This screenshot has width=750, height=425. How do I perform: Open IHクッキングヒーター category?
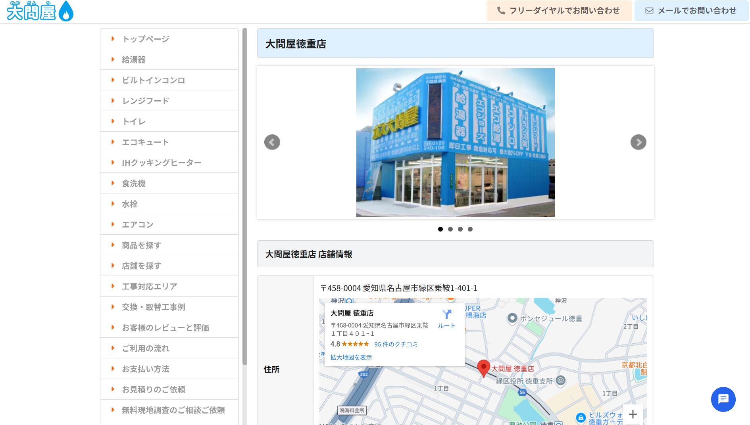(x=169, y=163)
